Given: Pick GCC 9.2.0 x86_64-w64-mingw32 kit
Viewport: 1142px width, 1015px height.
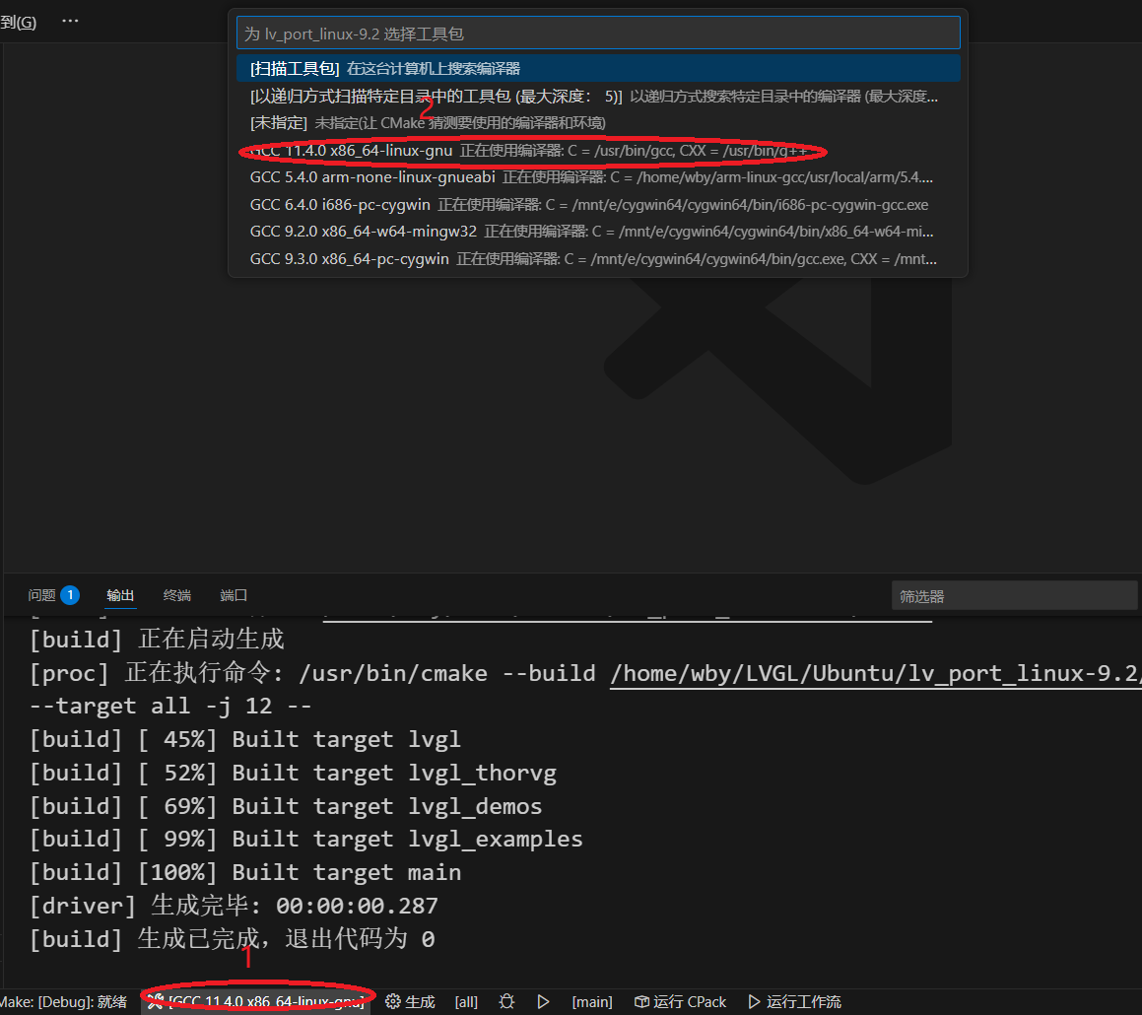Looking at the screenshot, I should [x=598, y=232].
